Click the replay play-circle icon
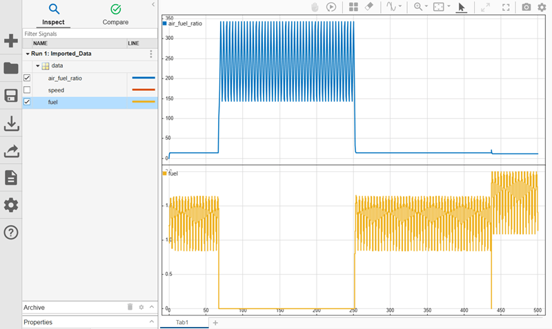The height and width of the screenshot is (329, 552). coord(331,7)
